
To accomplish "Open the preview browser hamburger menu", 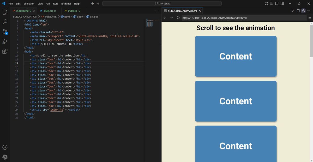I will [310, 18].
